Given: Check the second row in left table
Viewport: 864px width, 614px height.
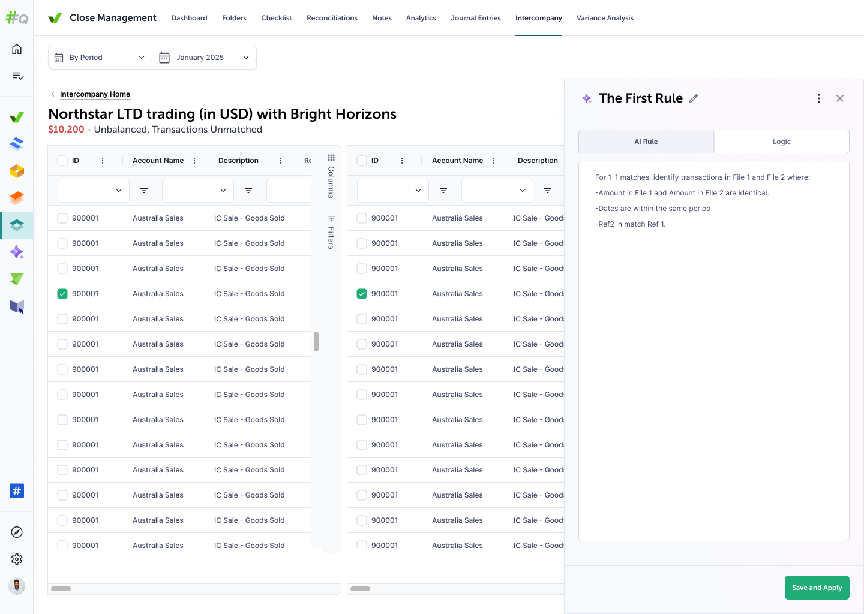Looking at the screenshot, I should point(62,243).
